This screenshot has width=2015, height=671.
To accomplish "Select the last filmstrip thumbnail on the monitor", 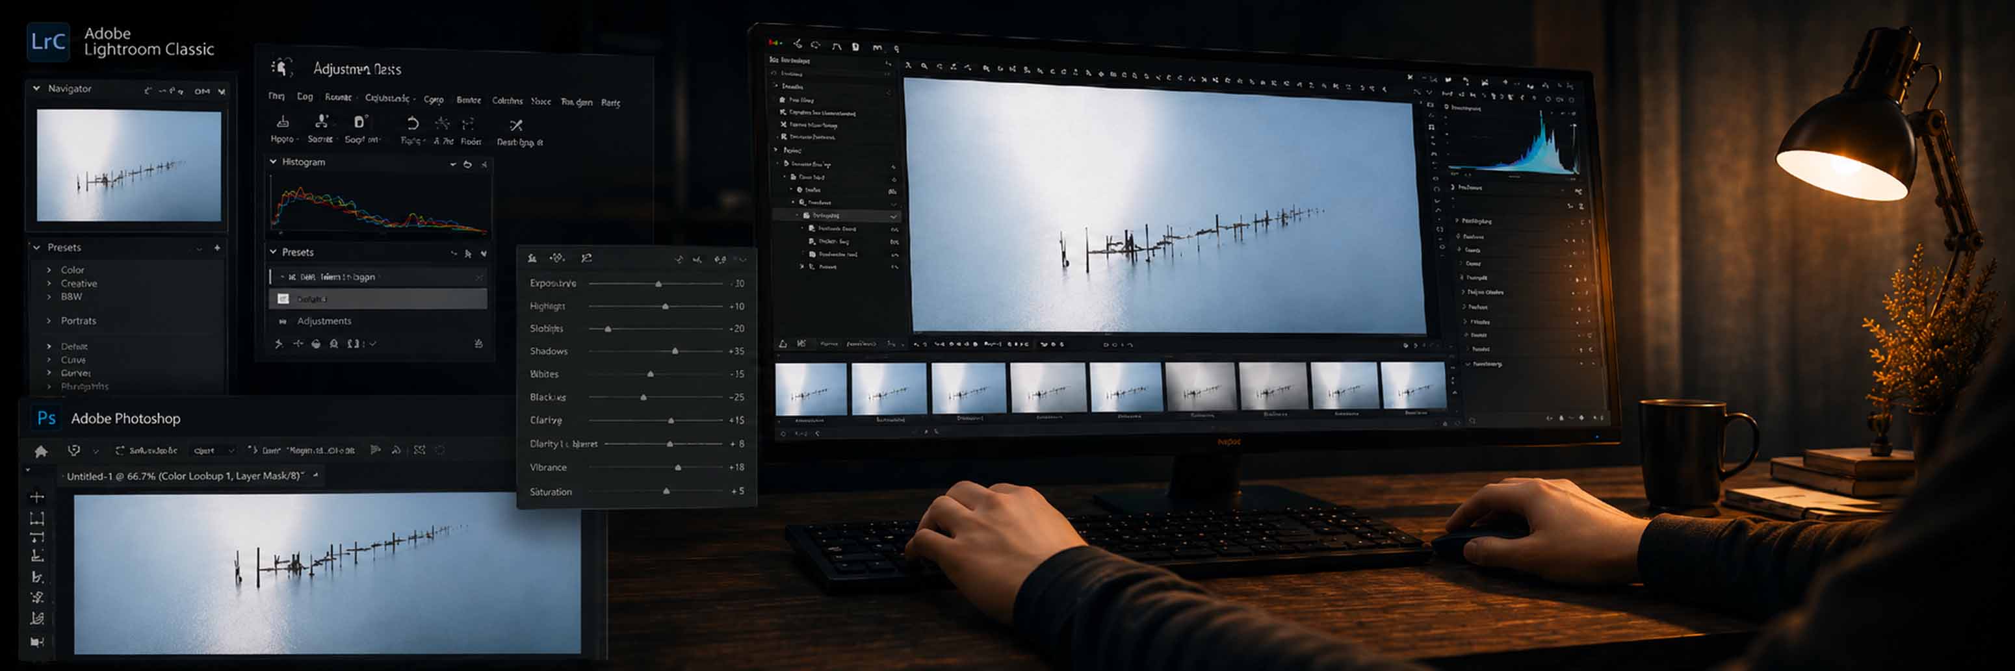I will [x=1412, y=386].
